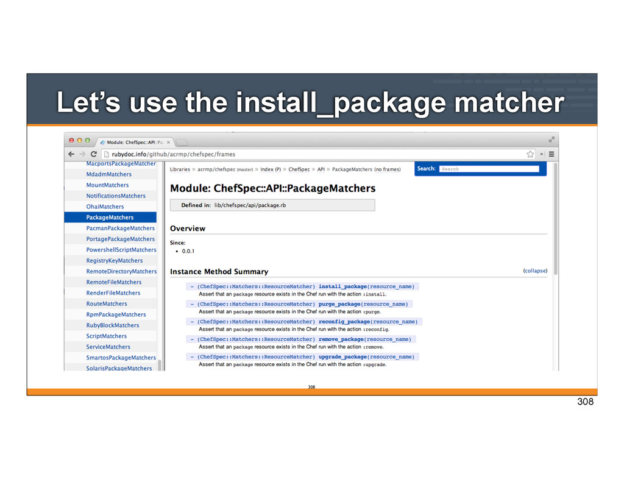Image resolution: width=624 pixels, height=482 pixels.
Task: Reload the page with the refresh icon
Action: point(94,154)
